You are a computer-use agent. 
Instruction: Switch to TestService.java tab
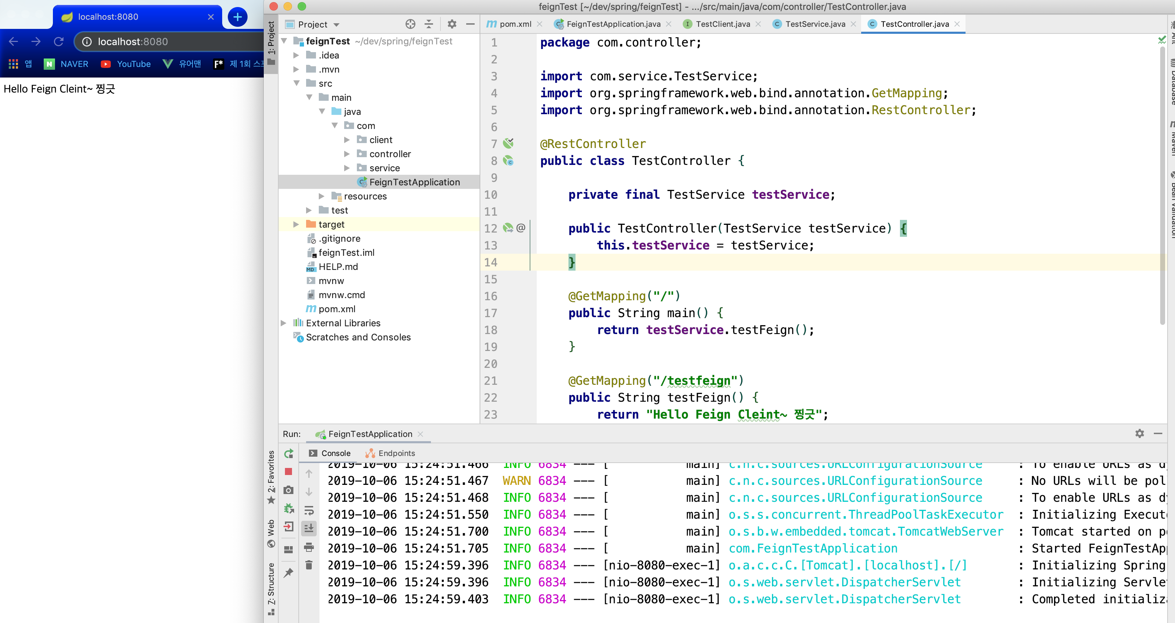815,24
